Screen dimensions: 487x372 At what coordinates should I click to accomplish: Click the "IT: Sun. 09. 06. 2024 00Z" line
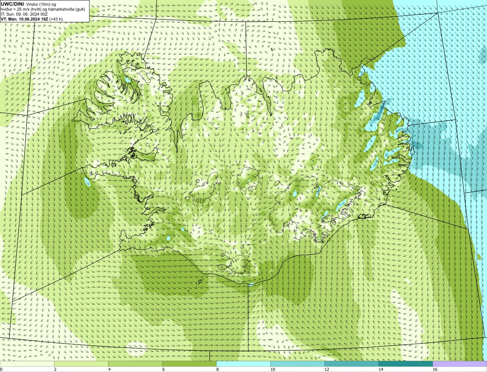(24, 14)
